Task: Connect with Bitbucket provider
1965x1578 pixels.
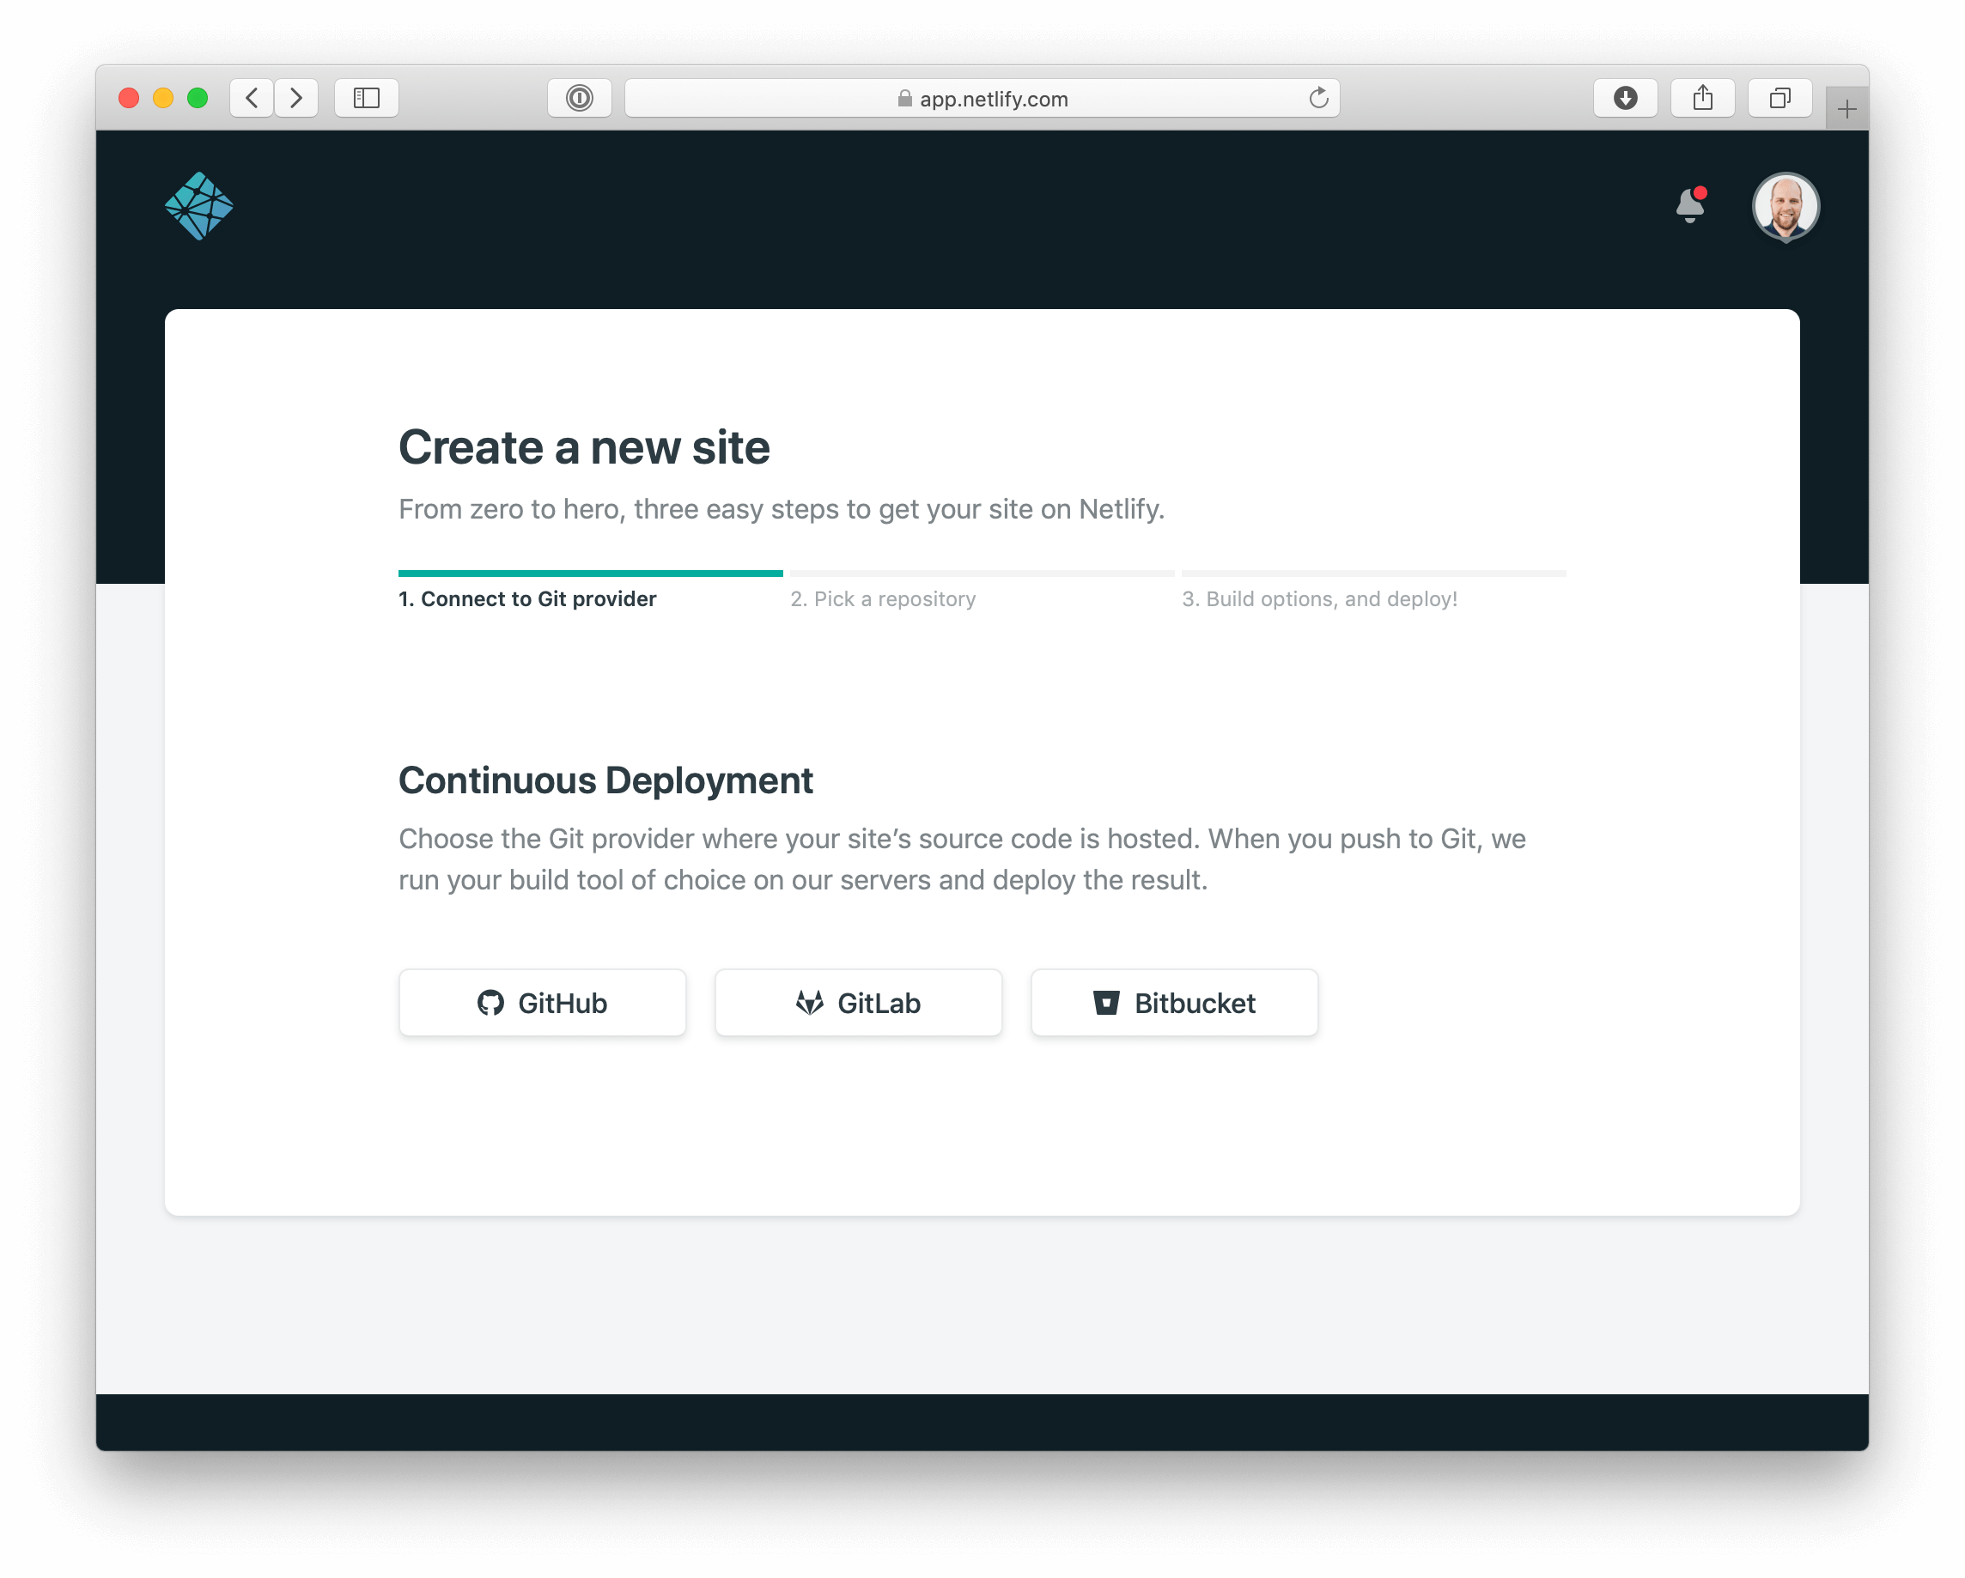Action: tap(1174, 1002)
